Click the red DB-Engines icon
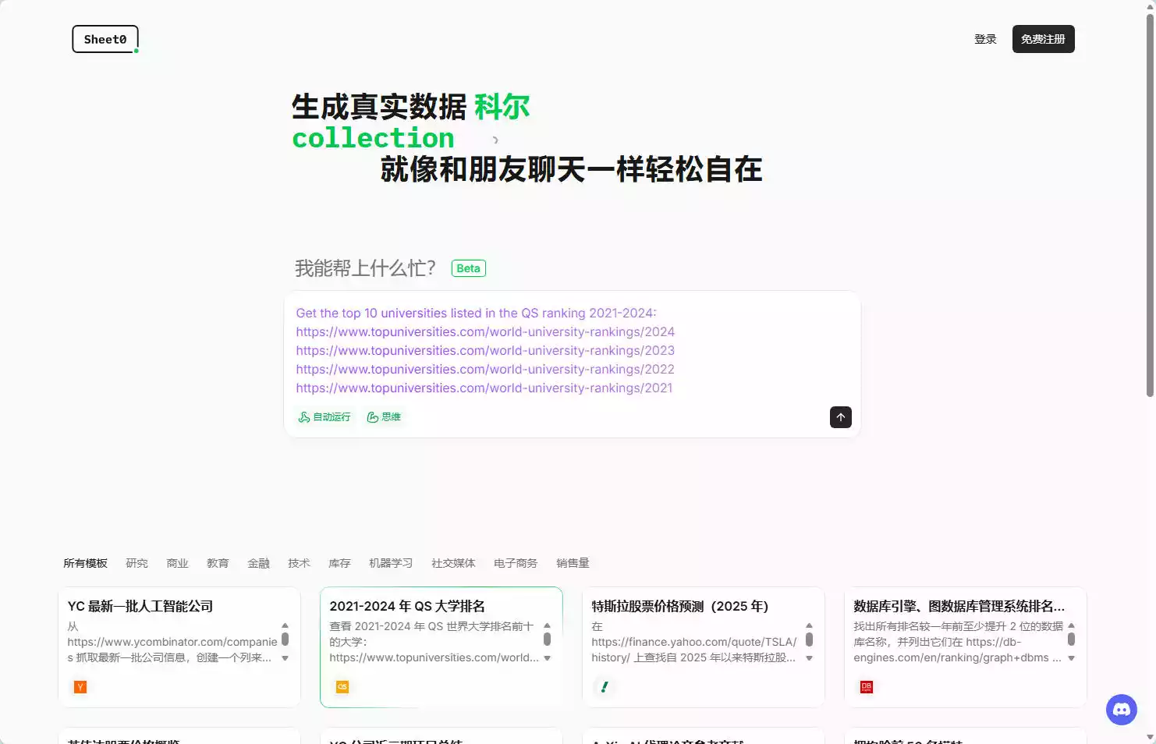 coord(867,687)
